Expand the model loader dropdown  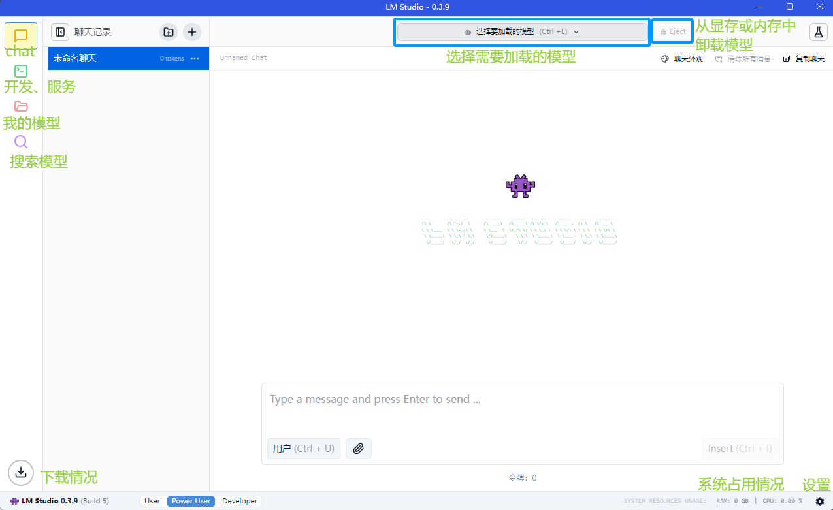pyautogui.click(x=522, y=32)
